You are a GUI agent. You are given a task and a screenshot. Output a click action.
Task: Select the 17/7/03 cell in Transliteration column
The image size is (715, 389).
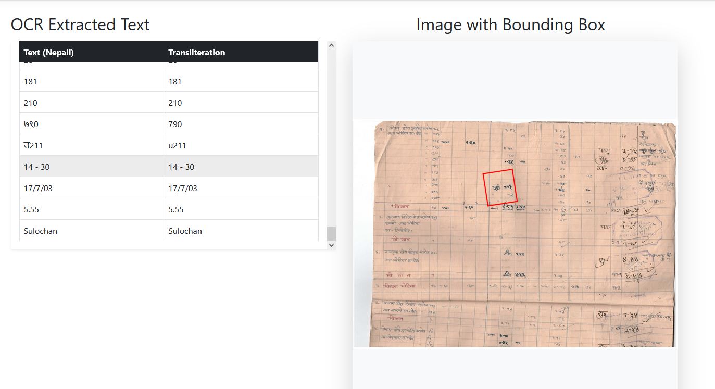click(x=241, y=188)
